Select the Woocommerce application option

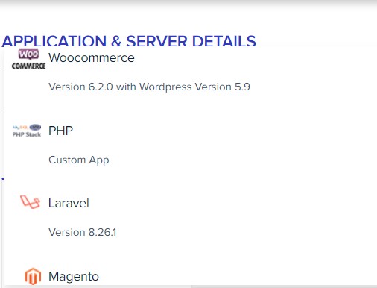92,57
